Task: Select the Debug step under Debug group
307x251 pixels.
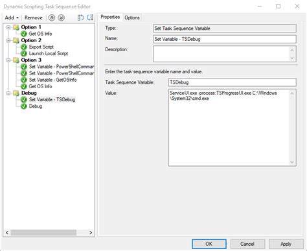Action: tap(36, 106)
